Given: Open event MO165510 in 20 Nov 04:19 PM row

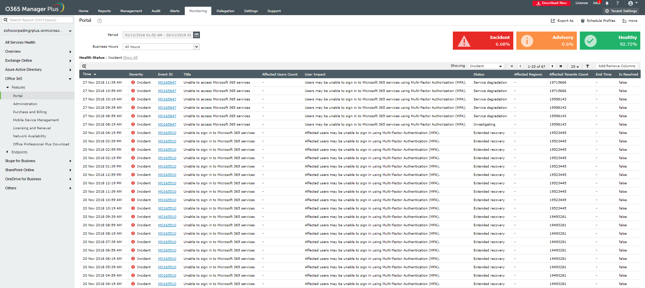Looking at the screenshot, I should [167, 133].
